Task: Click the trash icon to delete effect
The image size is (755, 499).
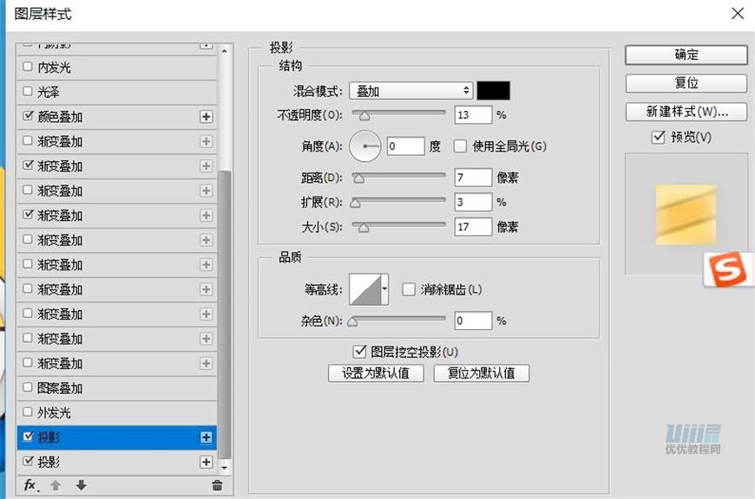Action: click(x=217, y=485)
